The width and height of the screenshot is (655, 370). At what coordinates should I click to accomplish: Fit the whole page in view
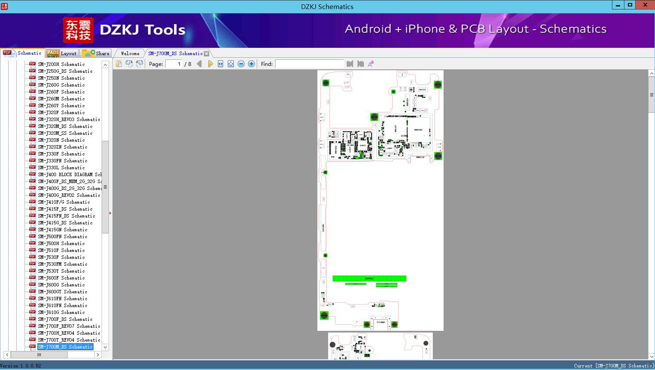pos(231,64)
